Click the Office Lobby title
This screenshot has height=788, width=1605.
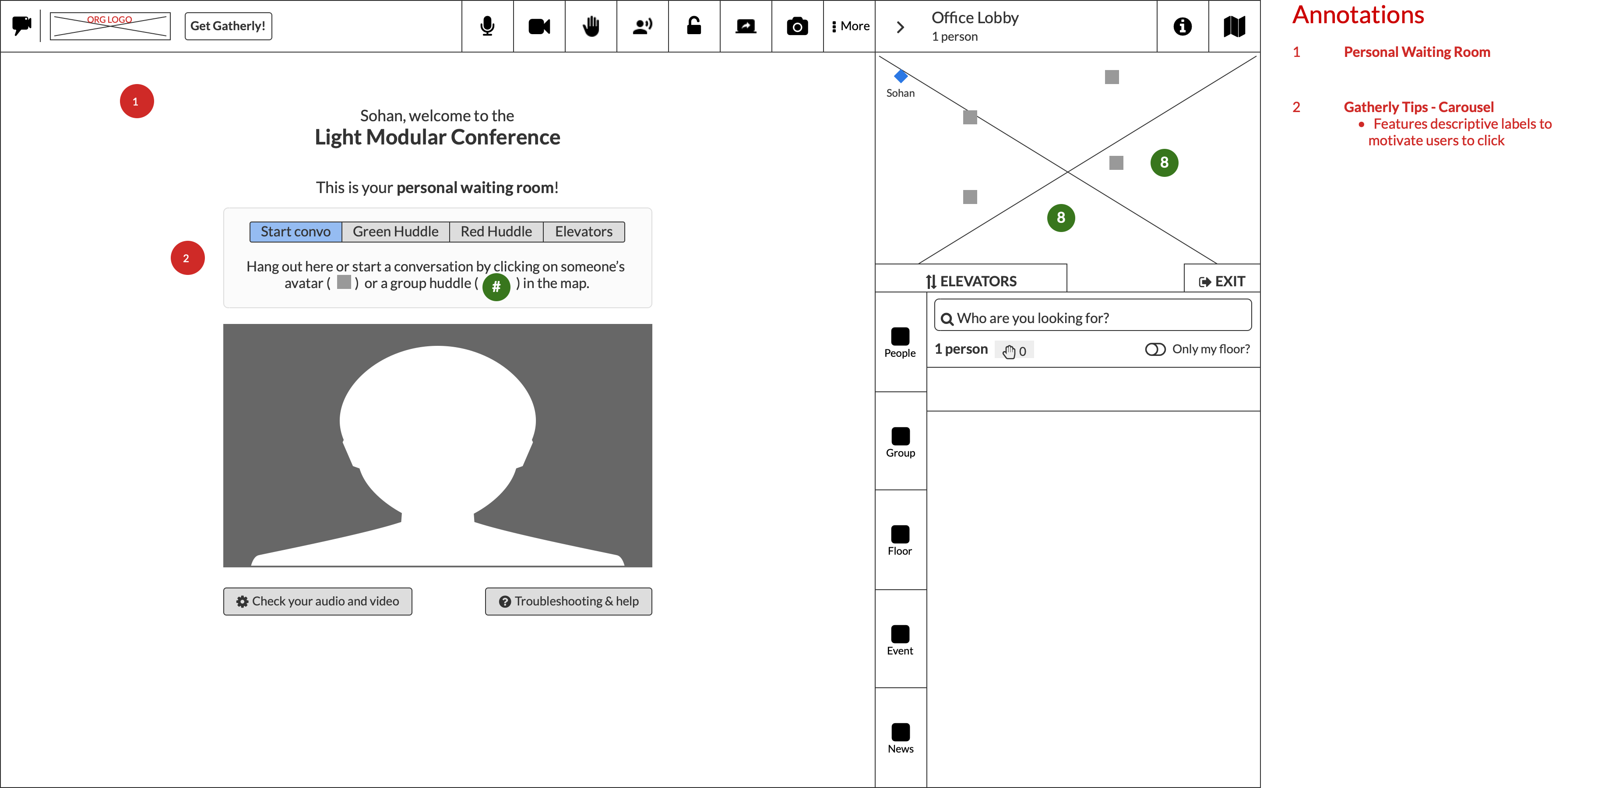(975, 18)
